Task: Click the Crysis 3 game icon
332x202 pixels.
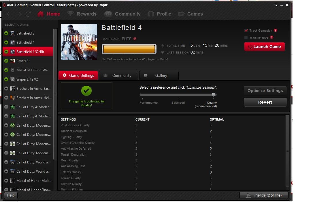Action: 12,61
